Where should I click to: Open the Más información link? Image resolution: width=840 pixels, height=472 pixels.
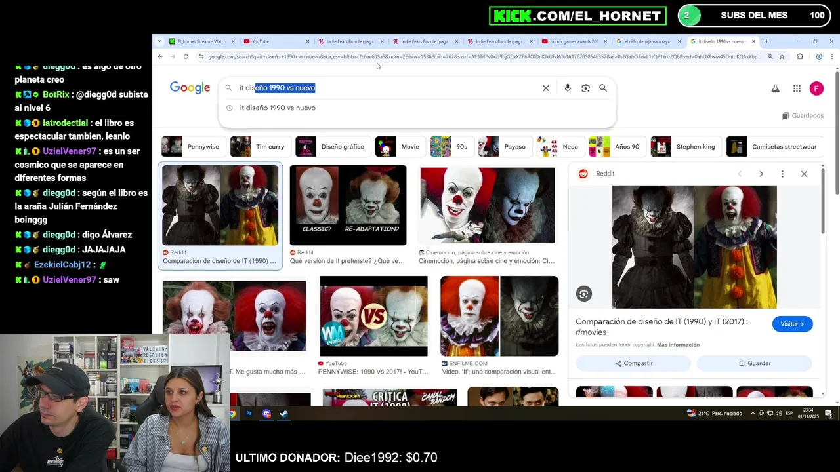click(x=678, y=345)
